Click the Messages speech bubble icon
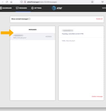 (x=17, y=8)
